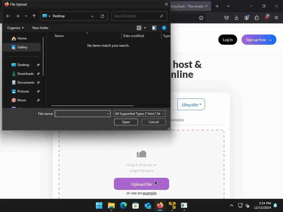The image size is (283, 212).
Task: Open the Organize menu
Action: pyautogui.click(x=15, y=28)
